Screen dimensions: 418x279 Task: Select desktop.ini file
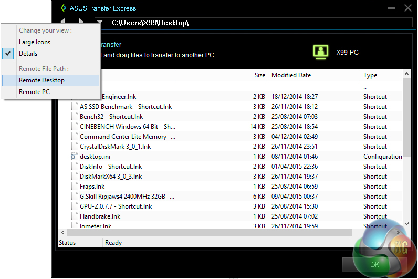coord(95,157)
